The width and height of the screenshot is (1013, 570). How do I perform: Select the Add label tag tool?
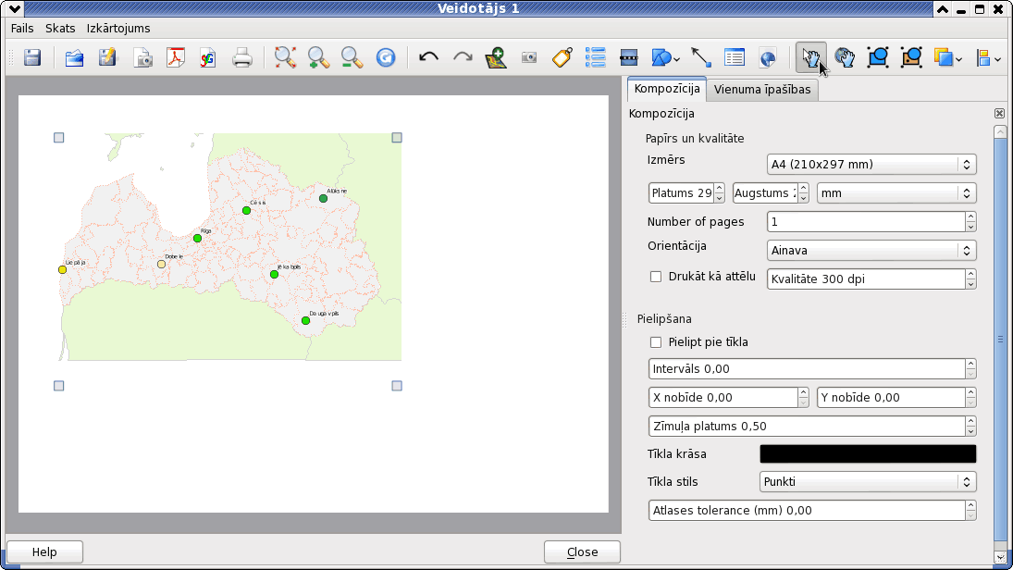(562, 58)
